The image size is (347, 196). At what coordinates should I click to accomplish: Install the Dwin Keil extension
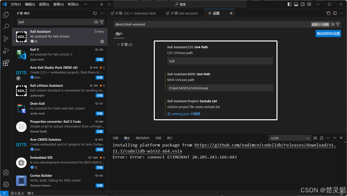coord(100,113)
